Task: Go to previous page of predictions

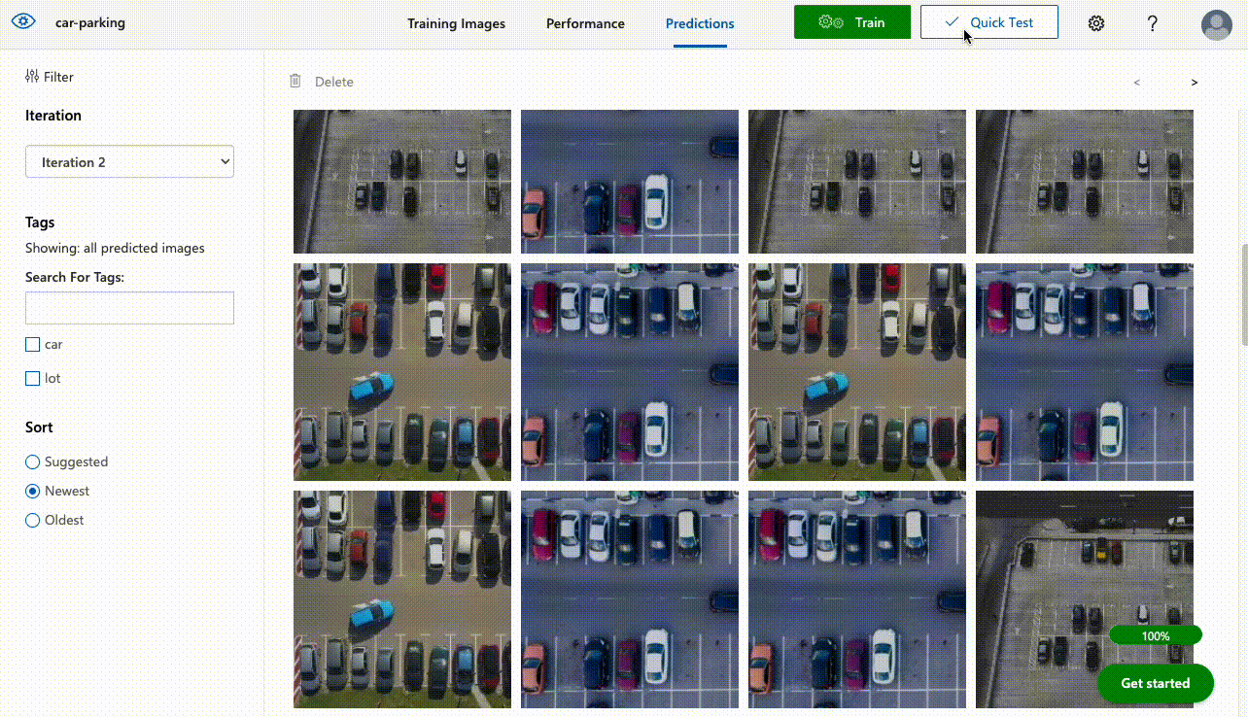Action: coord(1137,83)
